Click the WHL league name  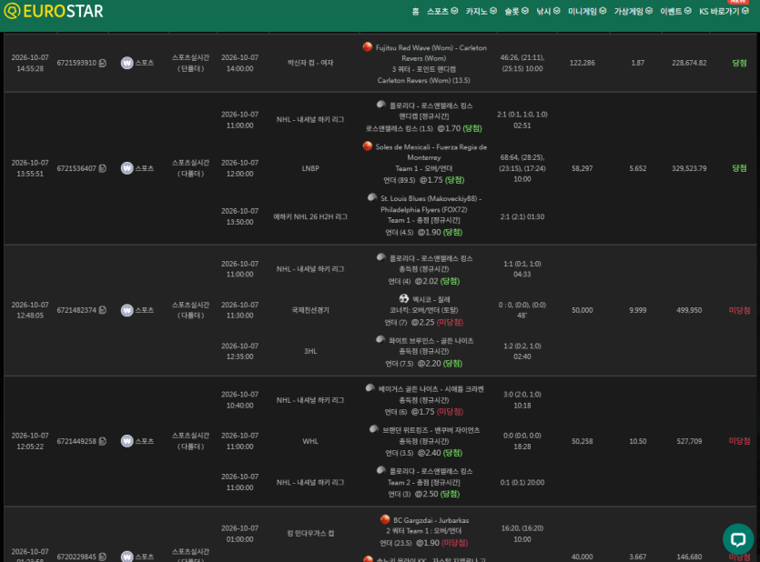coord(310,441)
